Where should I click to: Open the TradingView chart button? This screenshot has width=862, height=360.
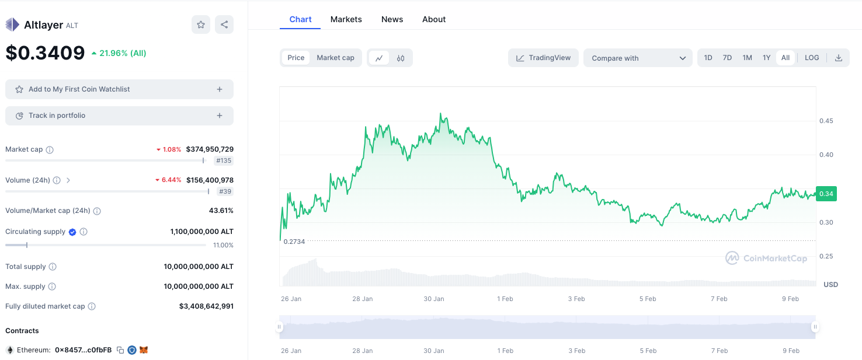(x=543, y=58)
